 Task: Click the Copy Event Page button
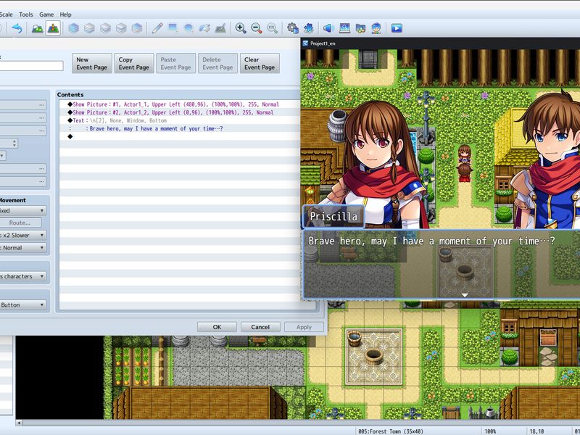click(x=134, y=63)
